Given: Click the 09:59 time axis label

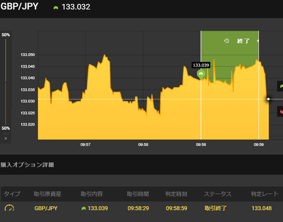Looking at the screenshot, I should pos(259,145).
